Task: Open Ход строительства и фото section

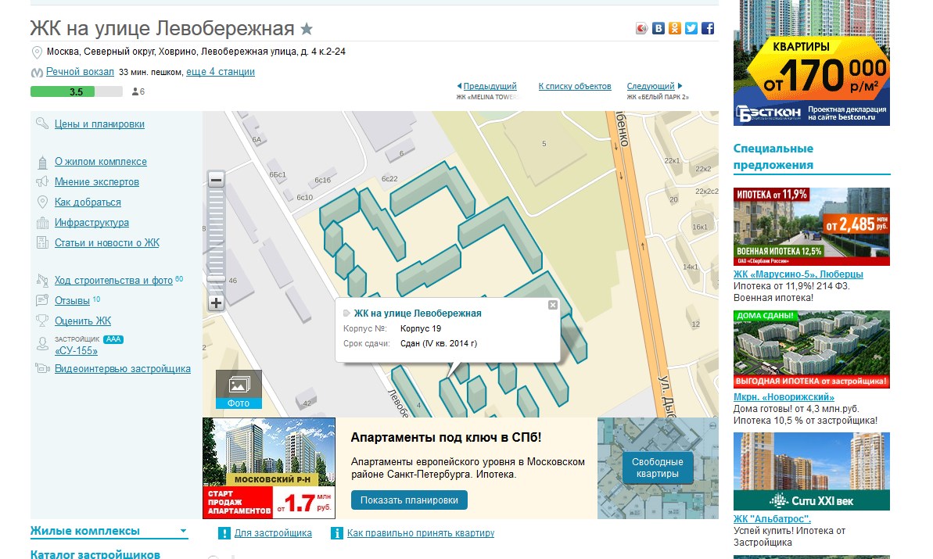Action: (x=113, y=281)
